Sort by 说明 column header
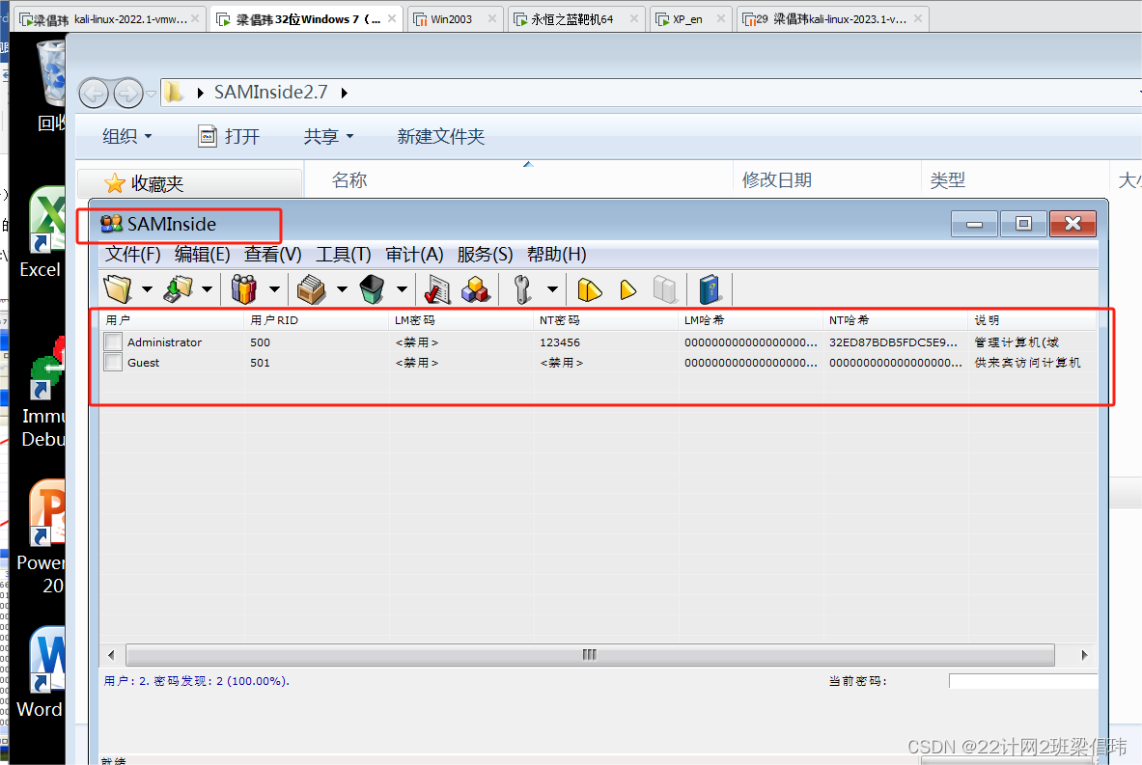Screen dimensions: 1142x765 pyautogui.click(x=1032, y=320)
